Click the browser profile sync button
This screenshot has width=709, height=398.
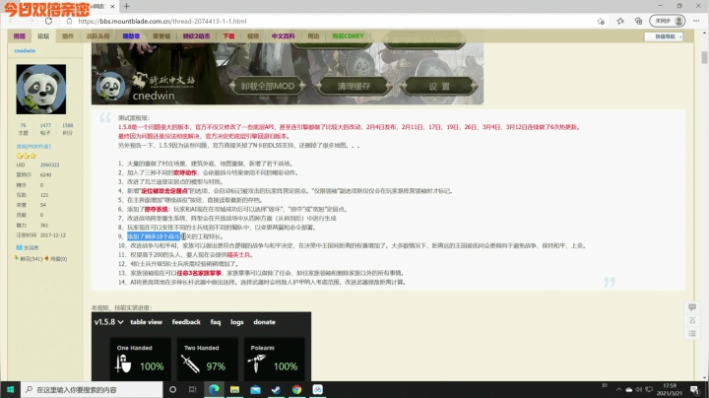pos(668,21)
